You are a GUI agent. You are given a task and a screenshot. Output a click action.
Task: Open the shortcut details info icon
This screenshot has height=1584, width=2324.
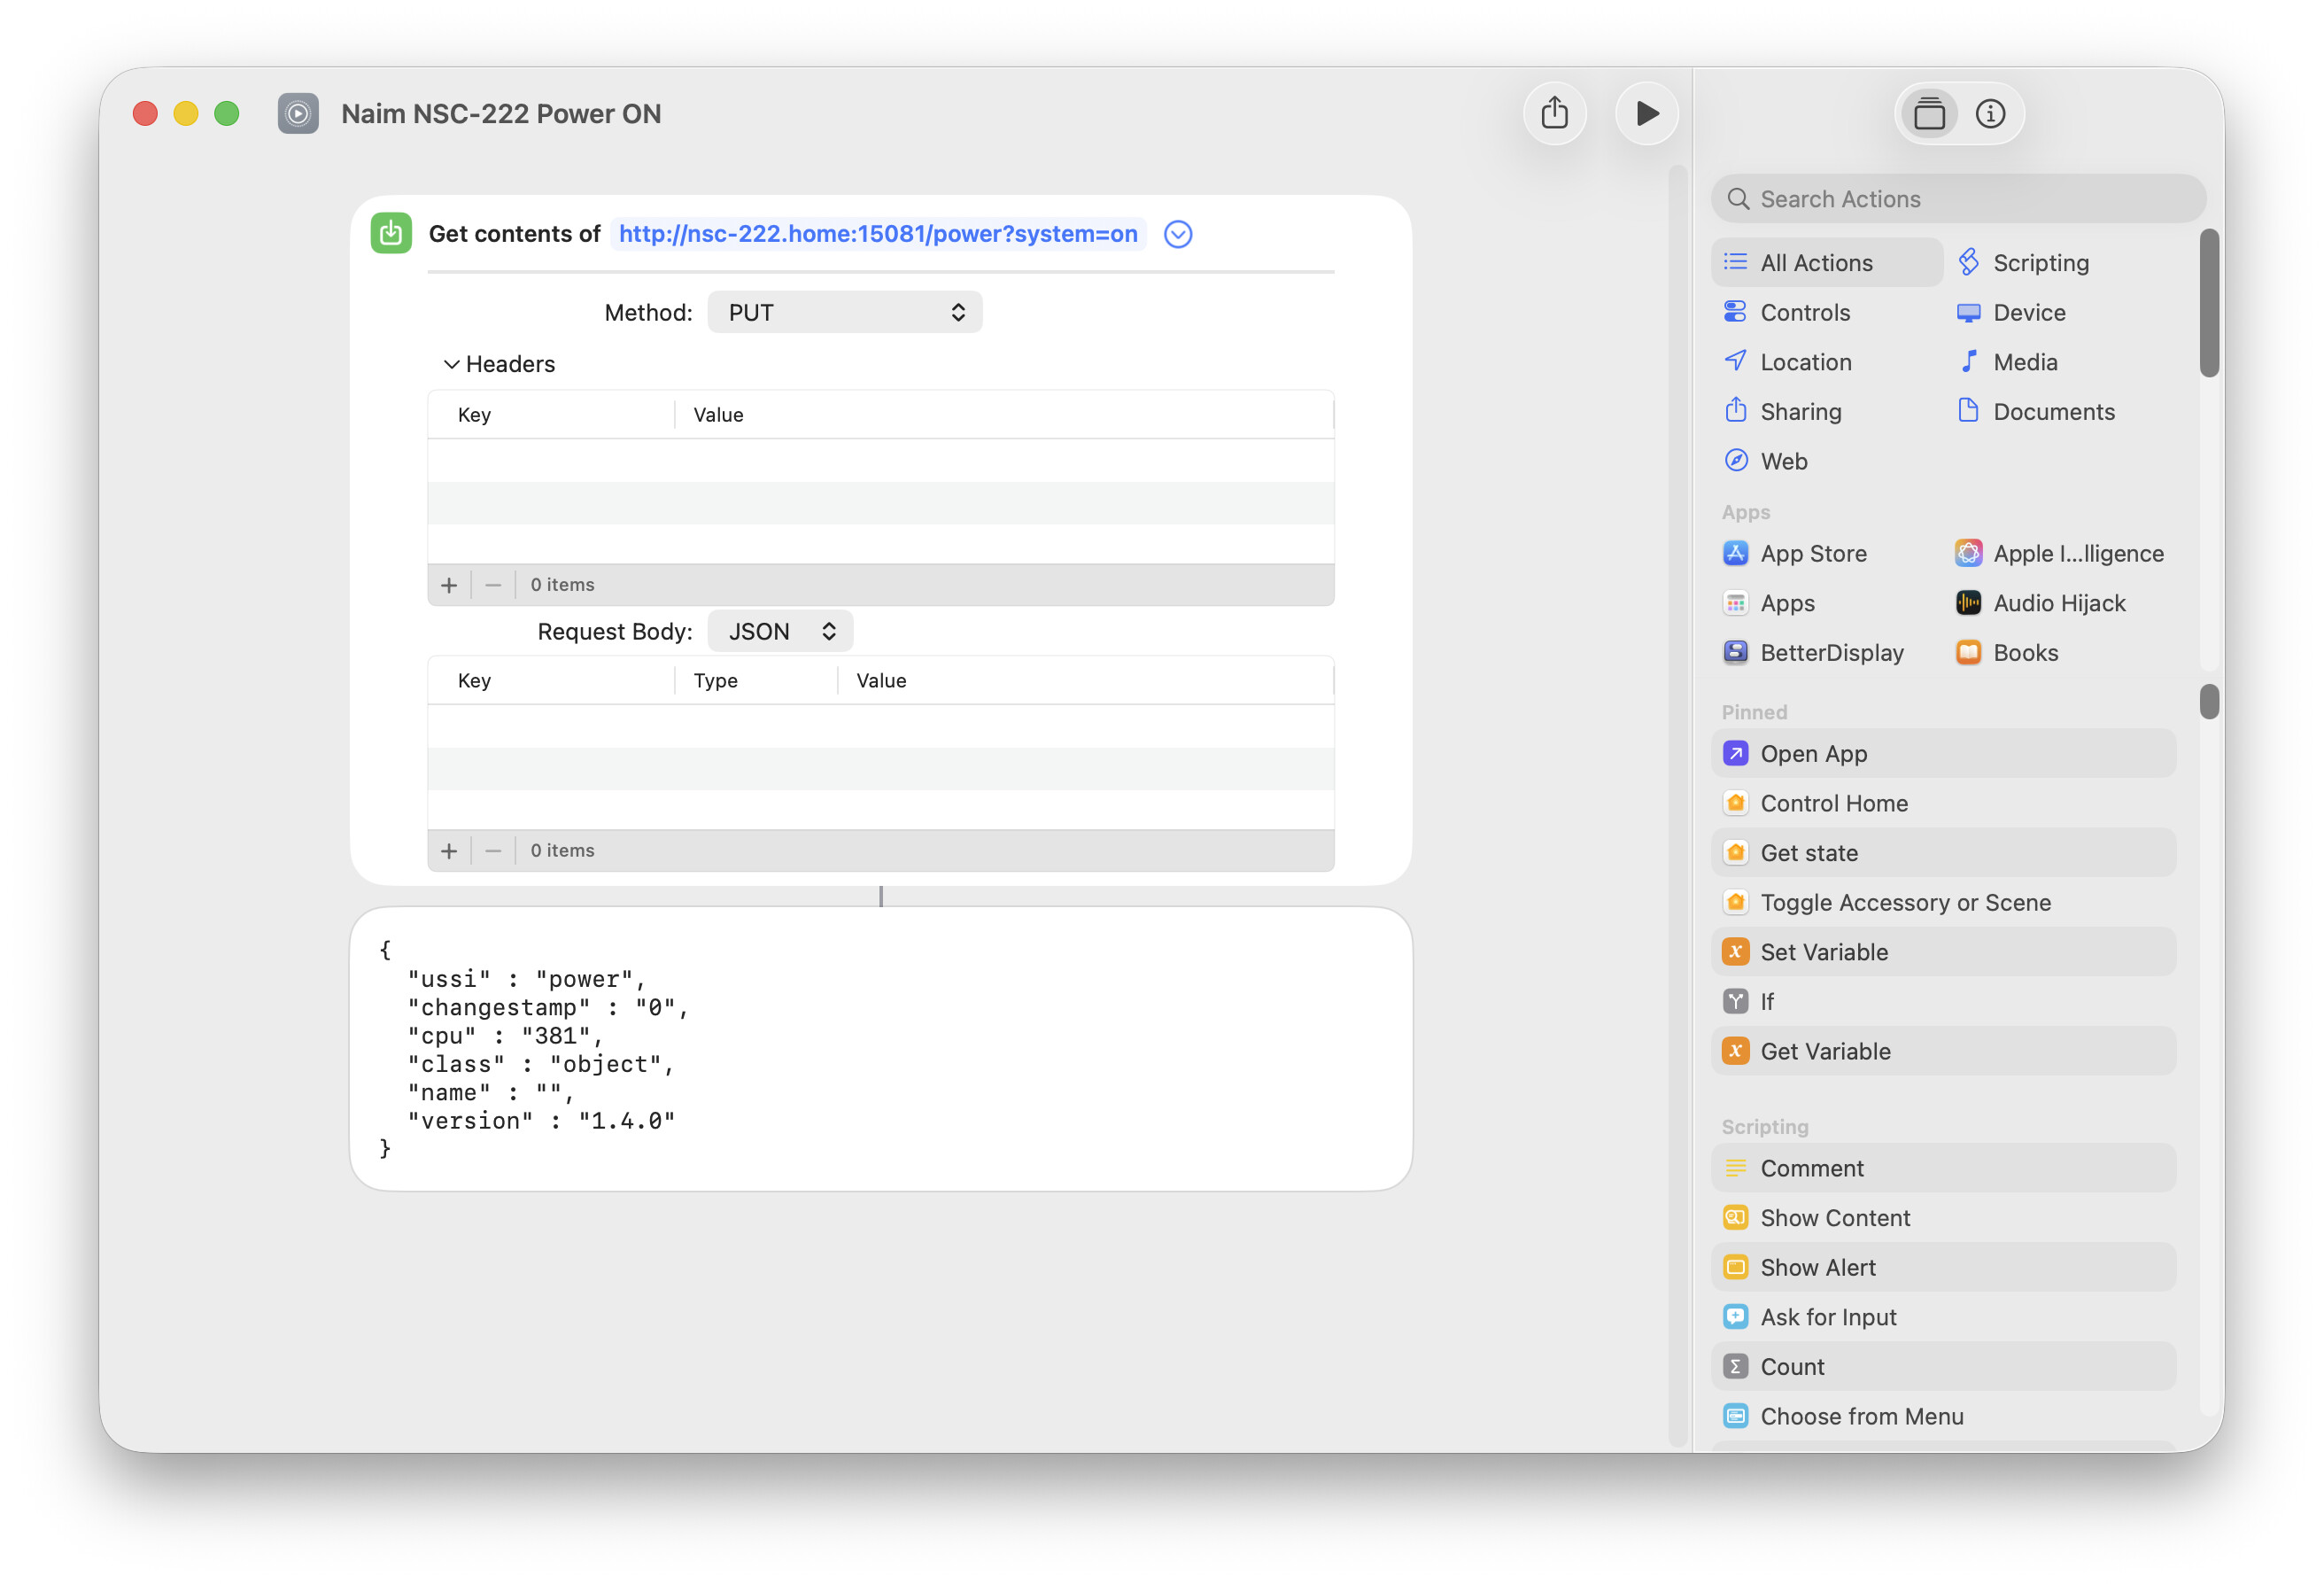(x=1990, y=113)
